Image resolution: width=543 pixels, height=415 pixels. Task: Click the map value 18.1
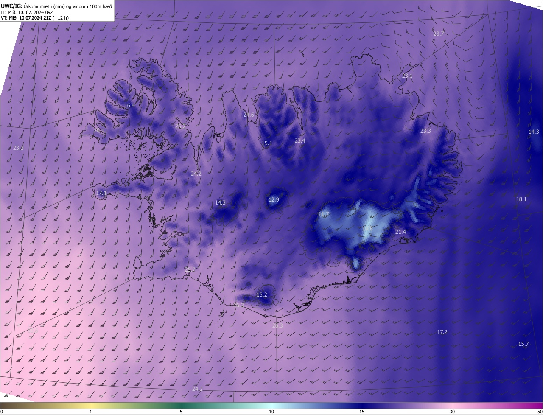point(521,199)
